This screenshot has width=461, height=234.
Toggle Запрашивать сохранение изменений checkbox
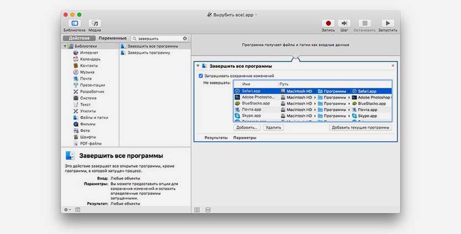[x=201, y=76]
